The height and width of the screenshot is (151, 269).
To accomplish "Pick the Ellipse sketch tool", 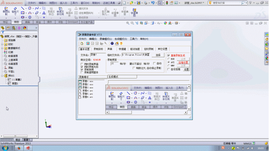I will pyautogui.click(x=37, y=13).
